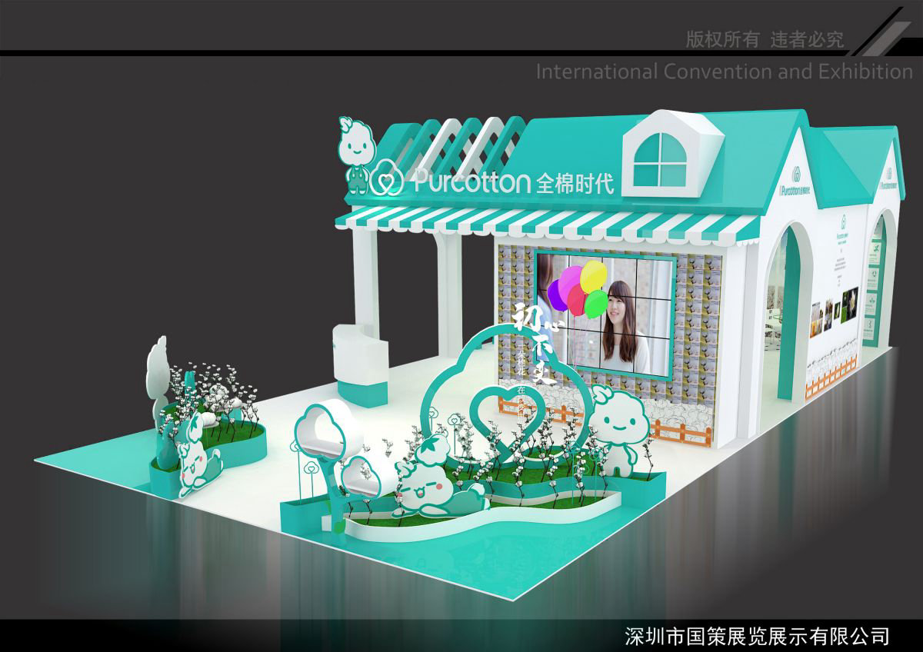Click the "深圳市国策展览展示有限公司" company name text
The image size is (923, 652).
tap(757, 636)
